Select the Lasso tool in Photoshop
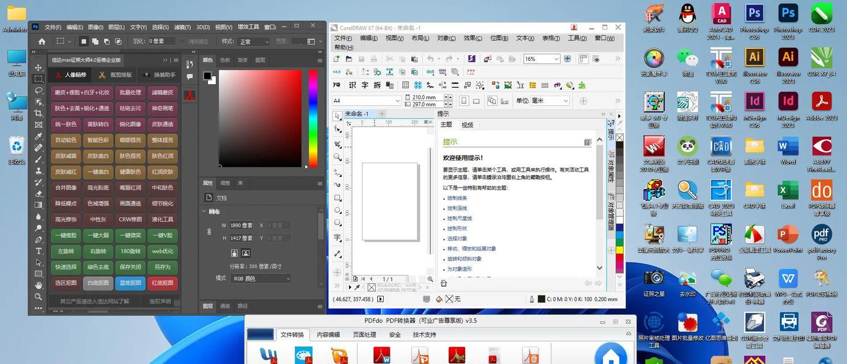Image resolution: width=847 pixels, height=364 pixels. coord(39,90)
